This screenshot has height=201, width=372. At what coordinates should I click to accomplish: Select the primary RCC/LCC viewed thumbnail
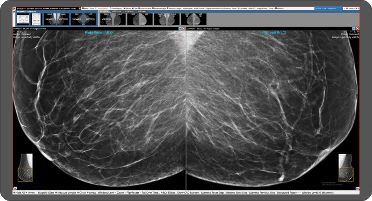point(84,19)
